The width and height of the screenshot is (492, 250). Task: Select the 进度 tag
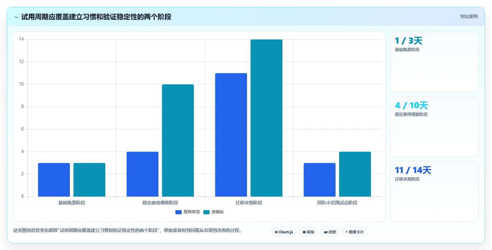pyautogui.click(x=330, y=232)
